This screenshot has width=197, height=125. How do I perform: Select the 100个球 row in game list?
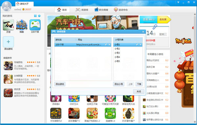point(83,44)
